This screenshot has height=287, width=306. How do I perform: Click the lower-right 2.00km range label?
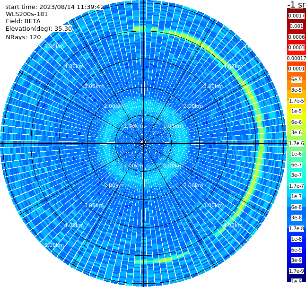[x=193, y=185]
